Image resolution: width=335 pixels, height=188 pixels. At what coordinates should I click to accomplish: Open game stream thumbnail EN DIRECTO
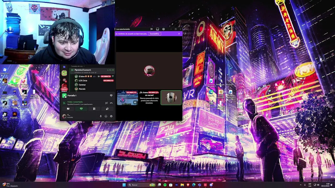127,98
